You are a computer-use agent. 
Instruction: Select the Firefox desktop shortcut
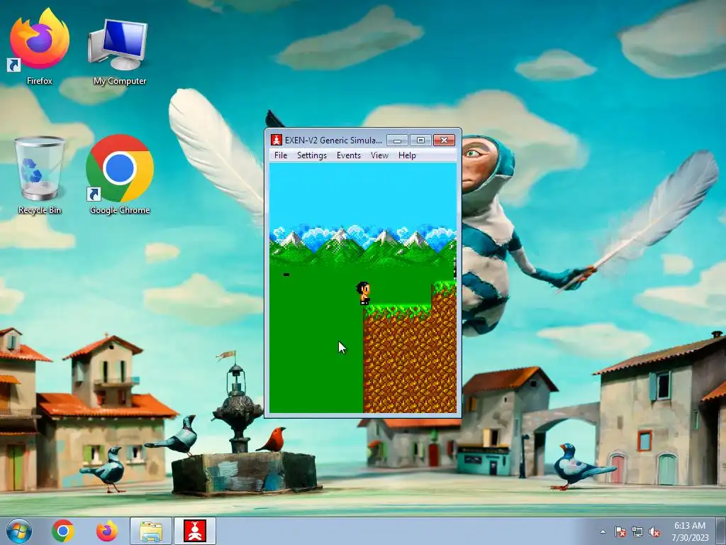[40, 46]
